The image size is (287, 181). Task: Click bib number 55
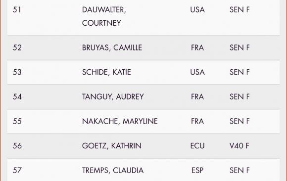(x=17, y=121)
